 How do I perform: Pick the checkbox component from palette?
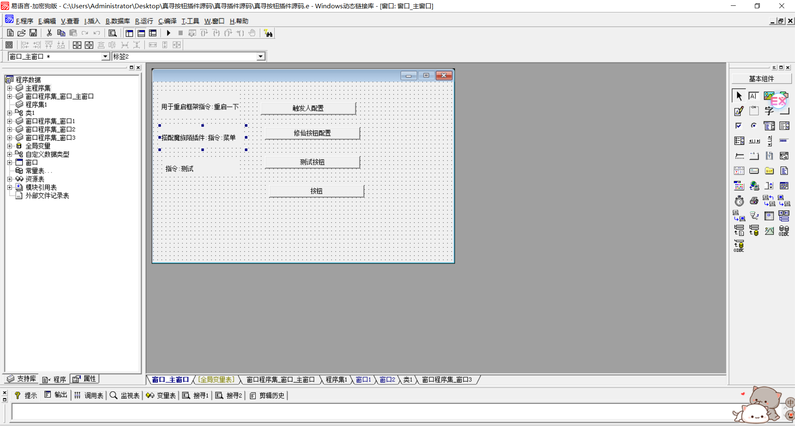pyautogui.click(x=739, y=126)
